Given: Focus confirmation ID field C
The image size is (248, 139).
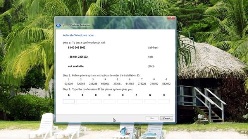Looking at the screenshot, I should click(x=96, y=101).
